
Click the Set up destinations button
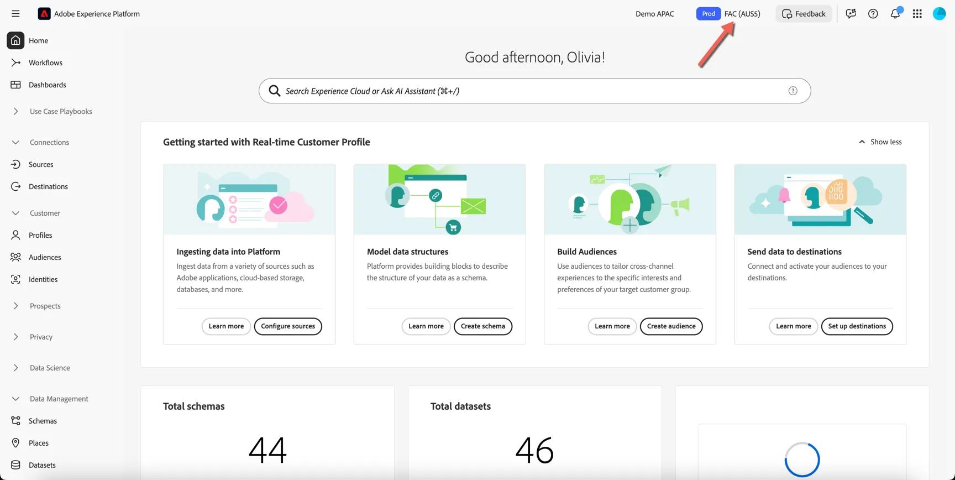click(857, 326)
